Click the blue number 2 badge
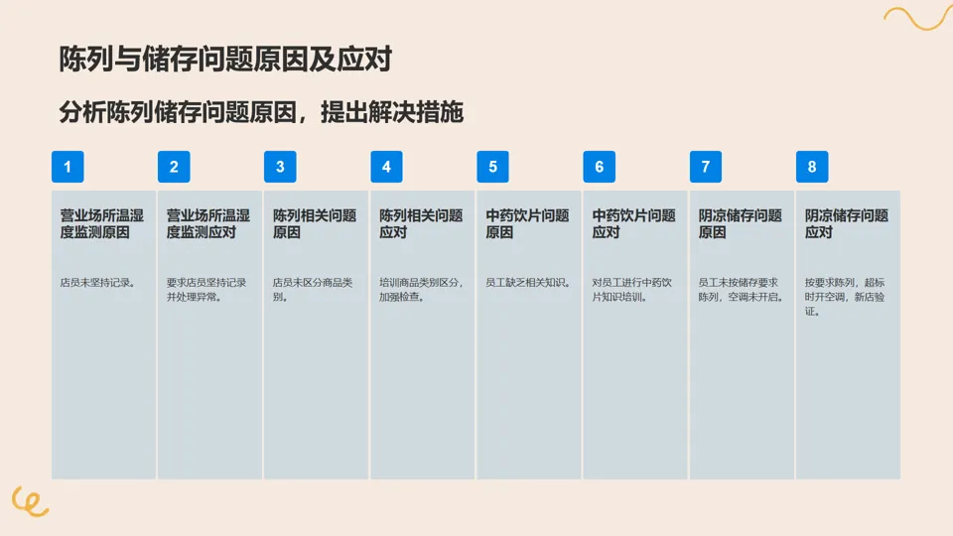953x536 pixels. tap(174, 167)
